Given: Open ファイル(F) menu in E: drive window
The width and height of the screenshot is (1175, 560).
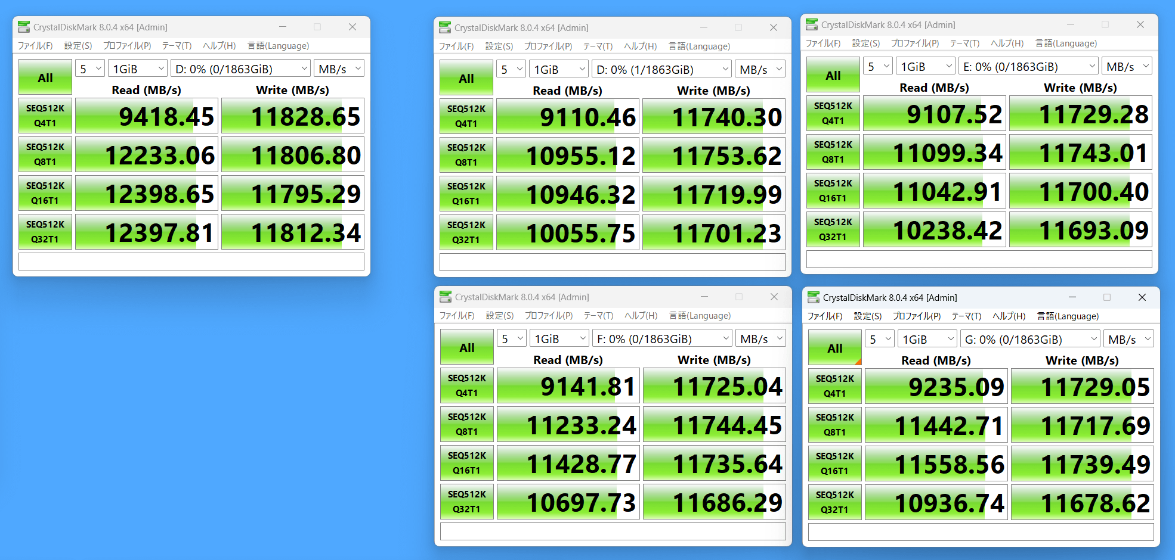Looking at the screenshot, I should pyautogui.click(x=823, y=43).
